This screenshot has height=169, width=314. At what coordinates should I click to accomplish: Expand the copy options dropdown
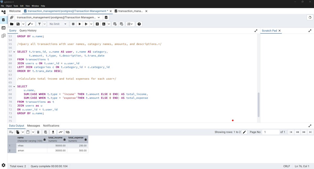click(x=23, y=132)
